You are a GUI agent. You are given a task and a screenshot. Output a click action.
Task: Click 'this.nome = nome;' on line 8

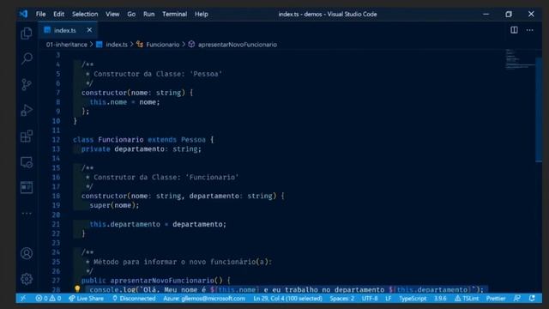(x=124, y=102)
